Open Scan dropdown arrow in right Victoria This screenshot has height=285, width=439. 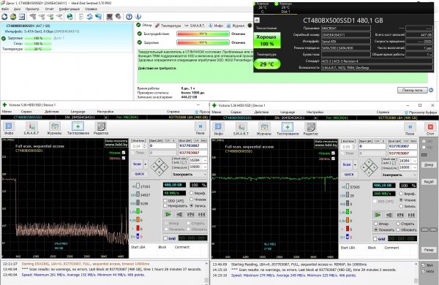coord(355,164)
